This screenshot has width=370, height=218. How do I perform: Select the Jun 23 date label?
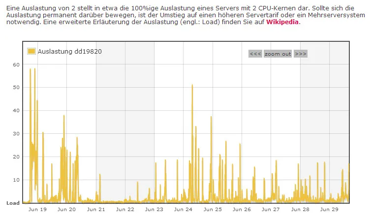coord(154,209)
